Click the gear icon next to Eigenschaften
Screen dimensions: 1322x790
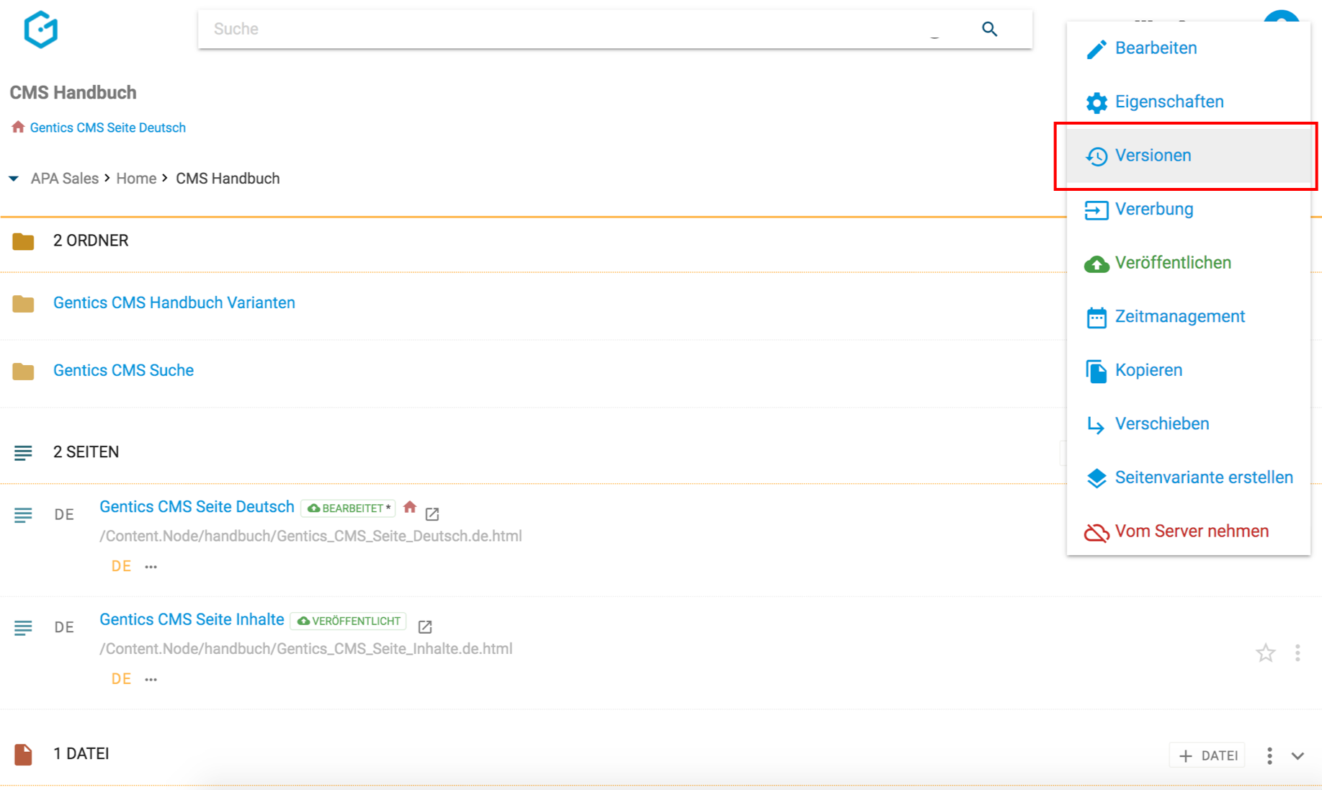[x=1096, y=102]
